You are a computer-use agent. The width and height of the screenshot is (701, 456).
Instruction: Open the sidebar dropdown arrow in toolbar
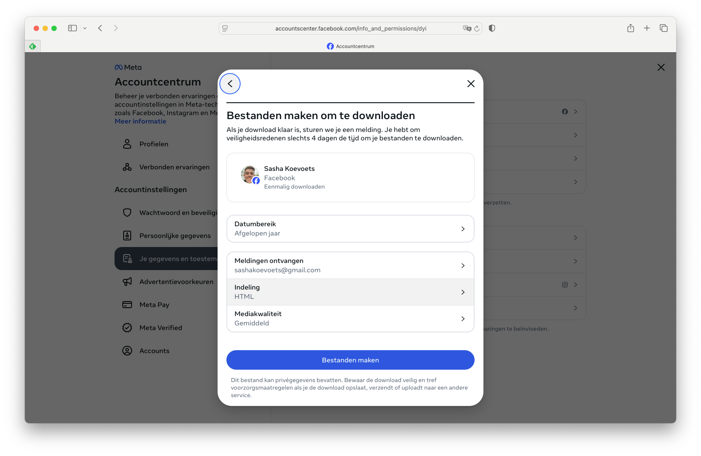tap(85, 28)
